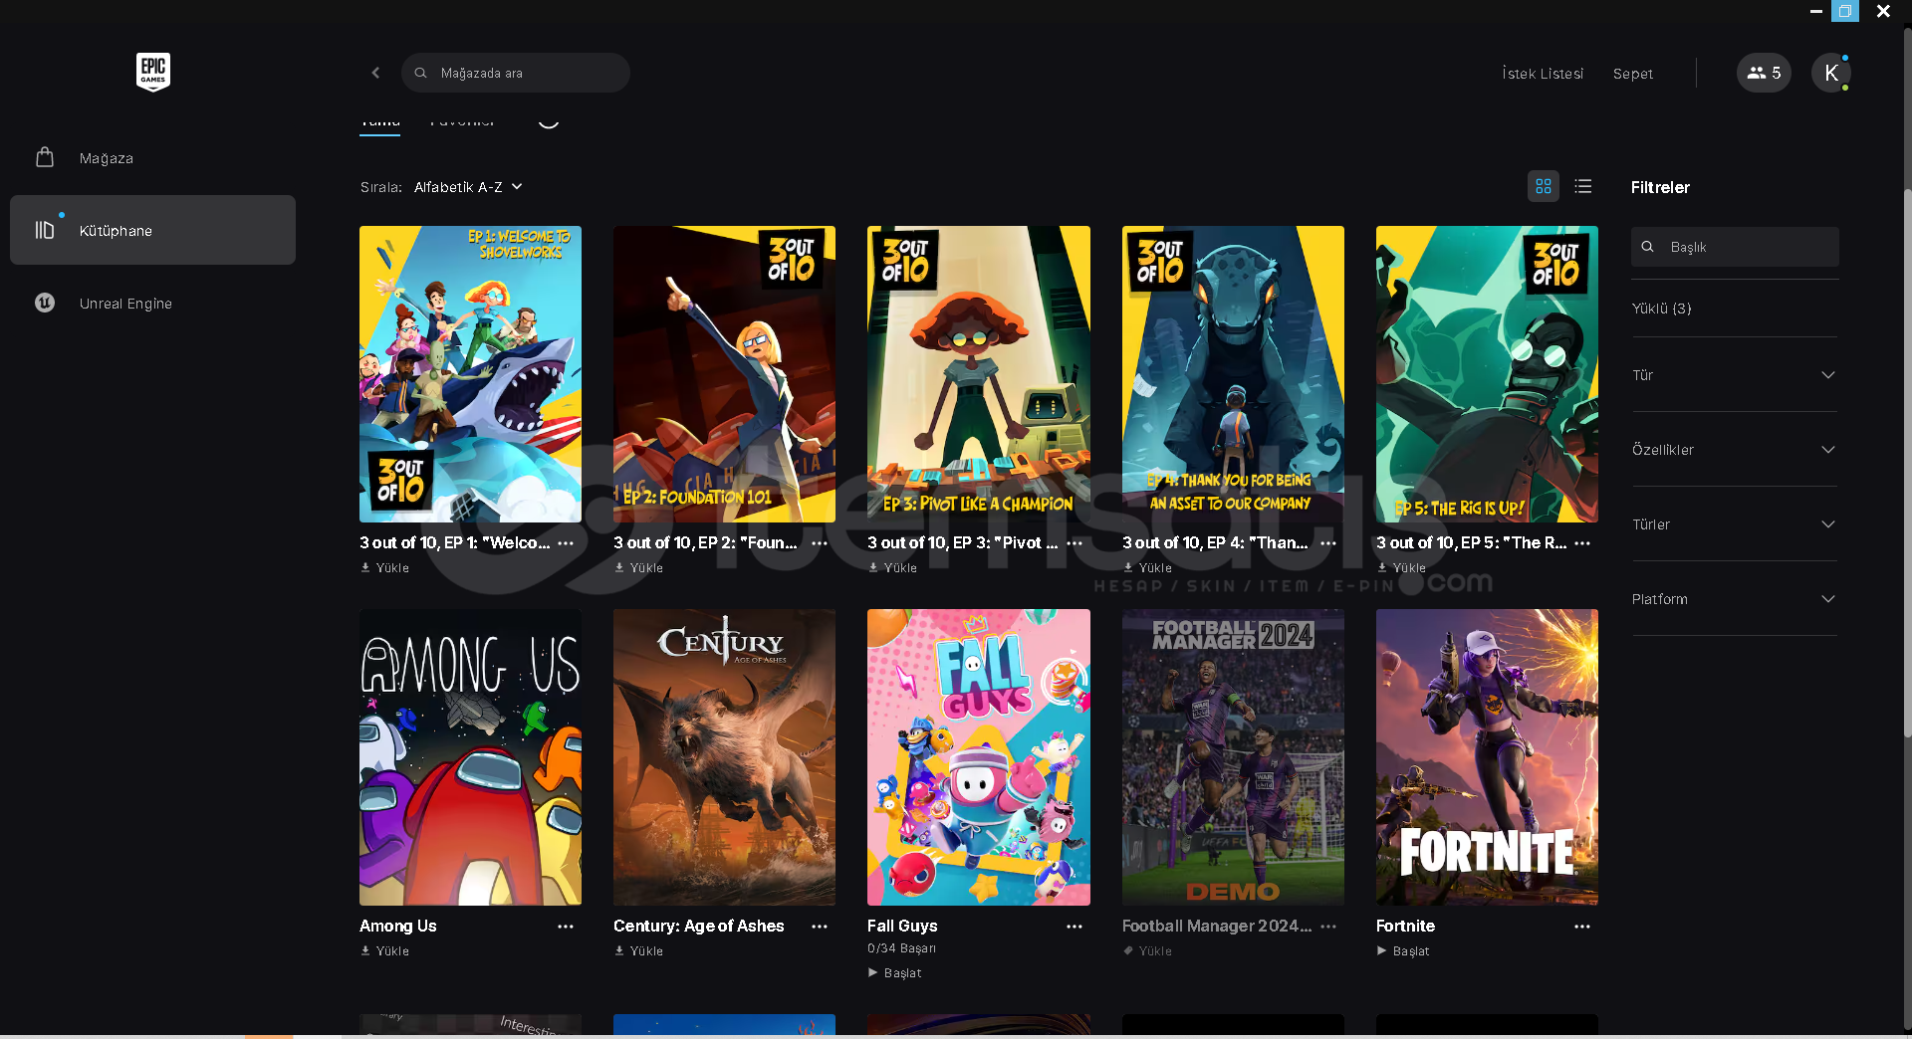Image resolution: width=1912 pixels, height=1039 pixels.
Task: Click Başlat under Fall Guys
Action: (895, 973)
